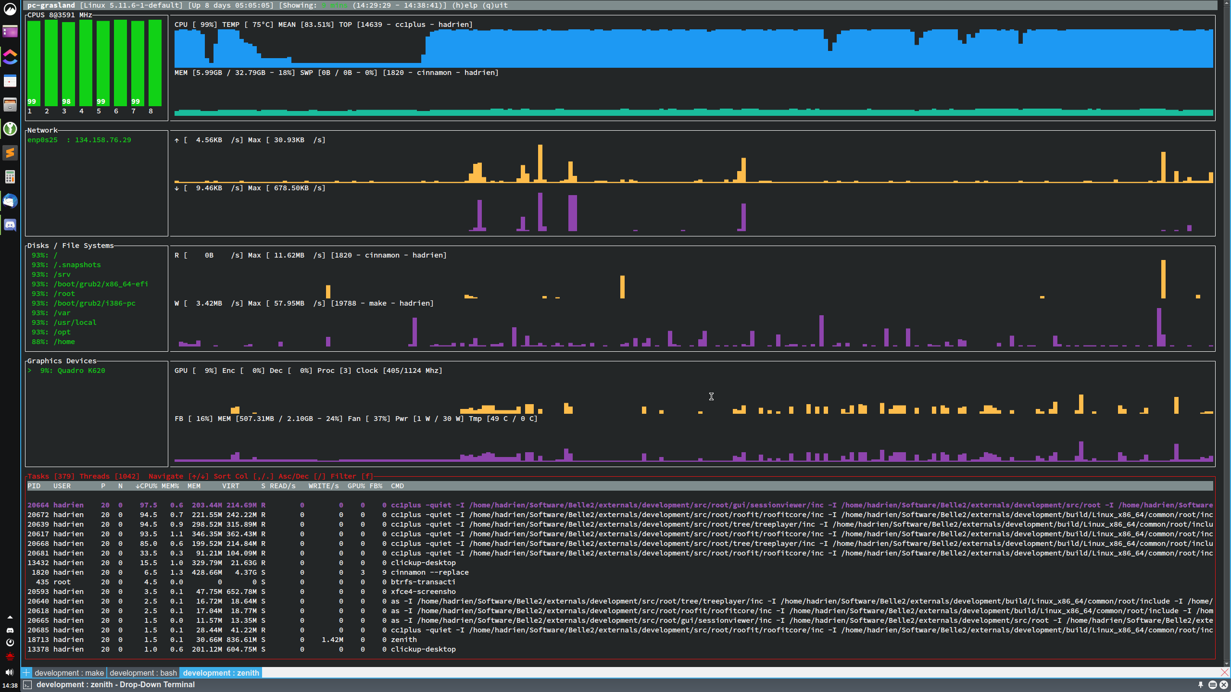Open the calendar app in dock
This screenshot has width=1231, height=692.
10,81
